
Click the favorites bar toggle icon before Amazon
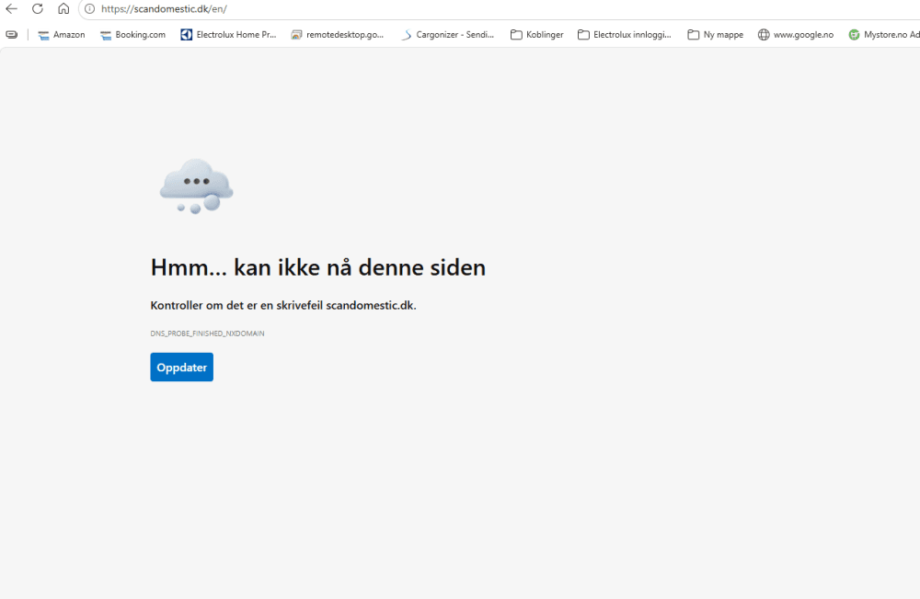[x=12, y=35]
